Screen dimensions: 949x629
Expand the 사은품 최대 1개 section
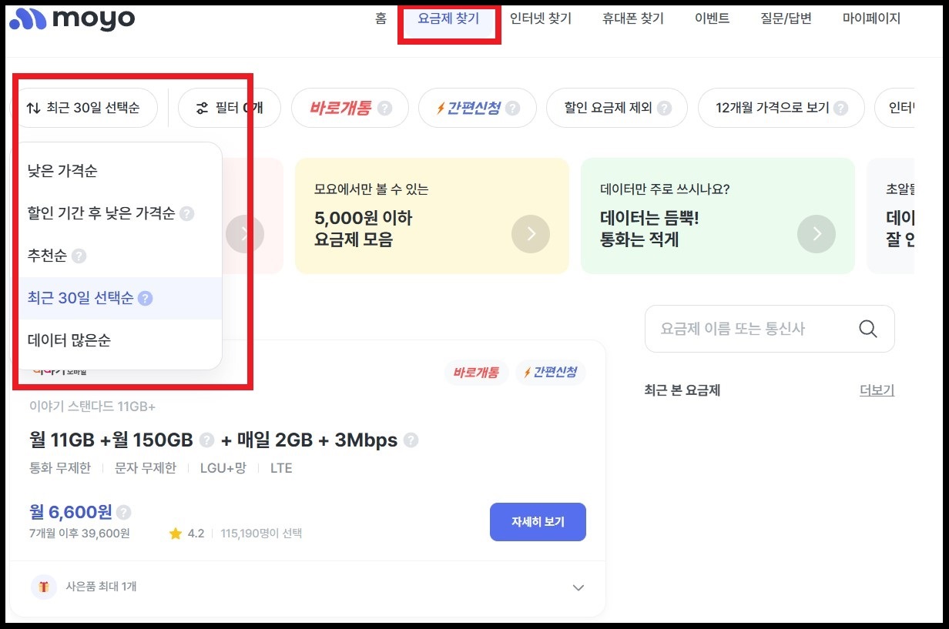pos(578,587)
